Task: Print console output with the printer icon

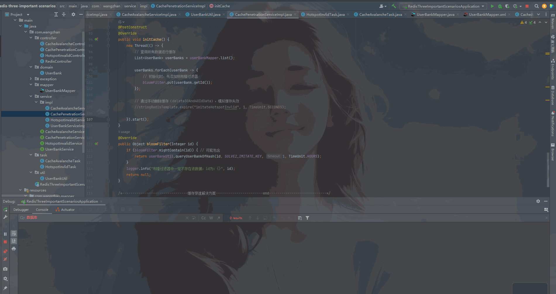Action: tap(14, 249)
